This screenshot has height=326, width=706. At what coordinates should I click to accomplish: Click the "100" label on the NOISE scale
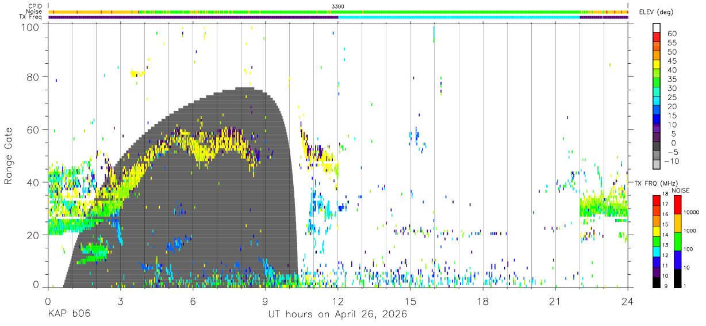[x=688, y=250]
